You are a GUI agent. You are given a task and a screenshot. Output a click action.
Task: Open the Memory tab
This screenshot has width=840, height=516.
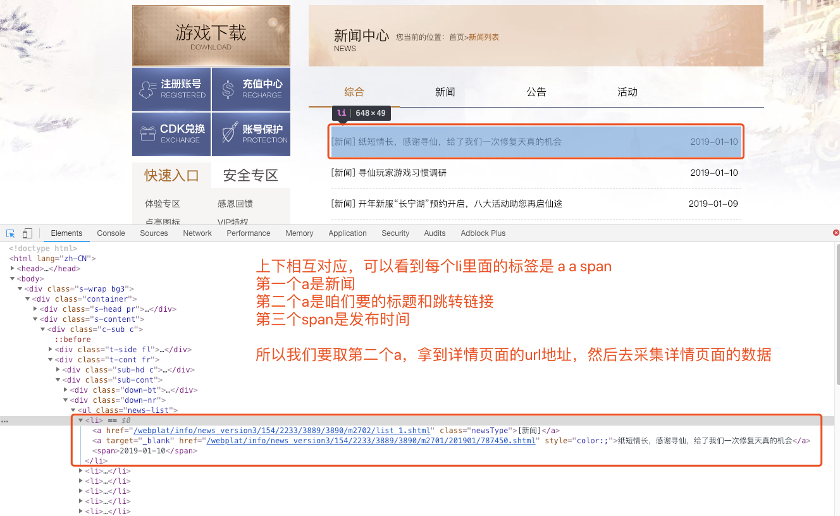point(299,233)
